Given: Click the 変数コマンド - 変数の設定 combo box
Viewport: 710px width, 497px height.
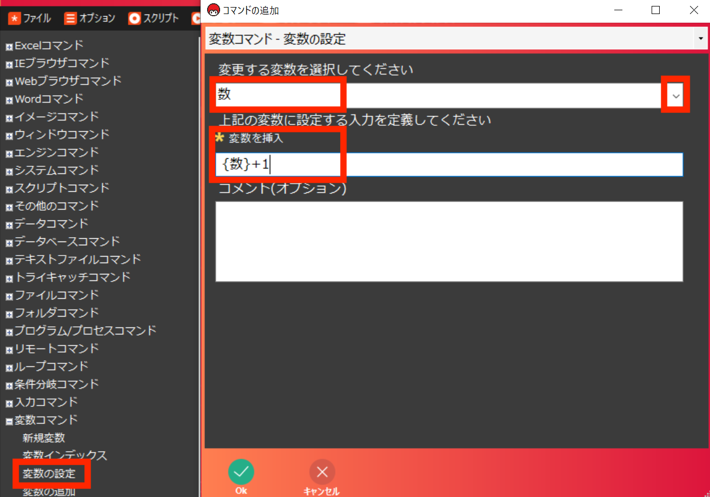Looking at the screenshot, I should coord(456,39).
